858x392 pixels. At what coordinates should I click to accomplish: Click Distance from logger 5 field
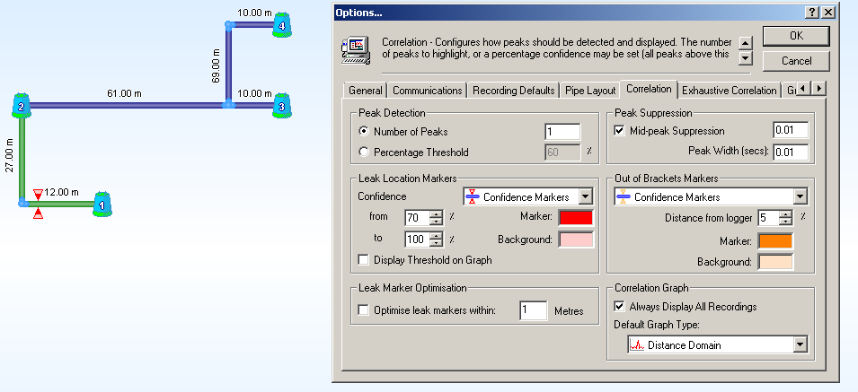(768, 218)
